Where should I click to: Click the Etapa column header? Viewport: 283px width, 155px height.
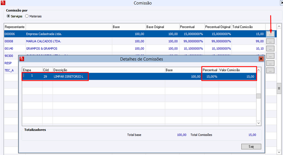(x=32, y=70)
